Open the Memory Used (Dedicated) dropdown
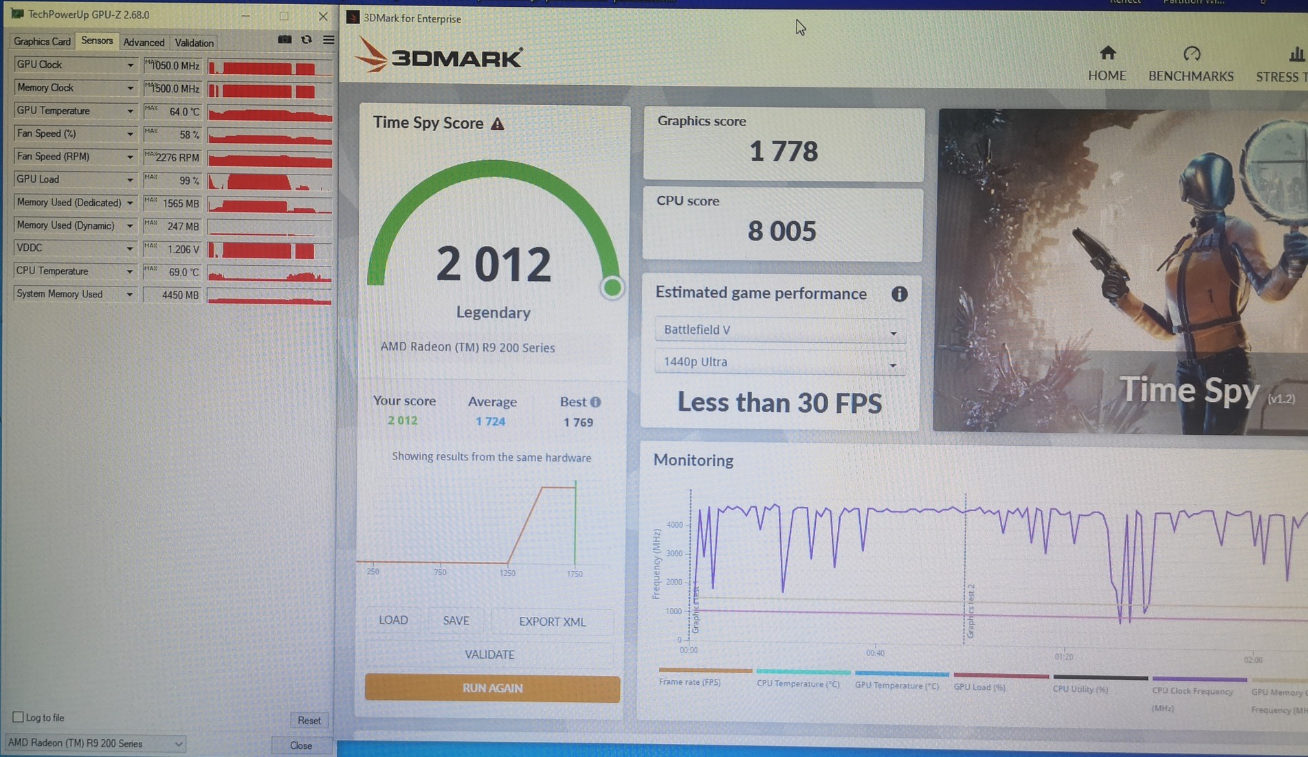The image size is (1308, 757). tap(130, 203)
